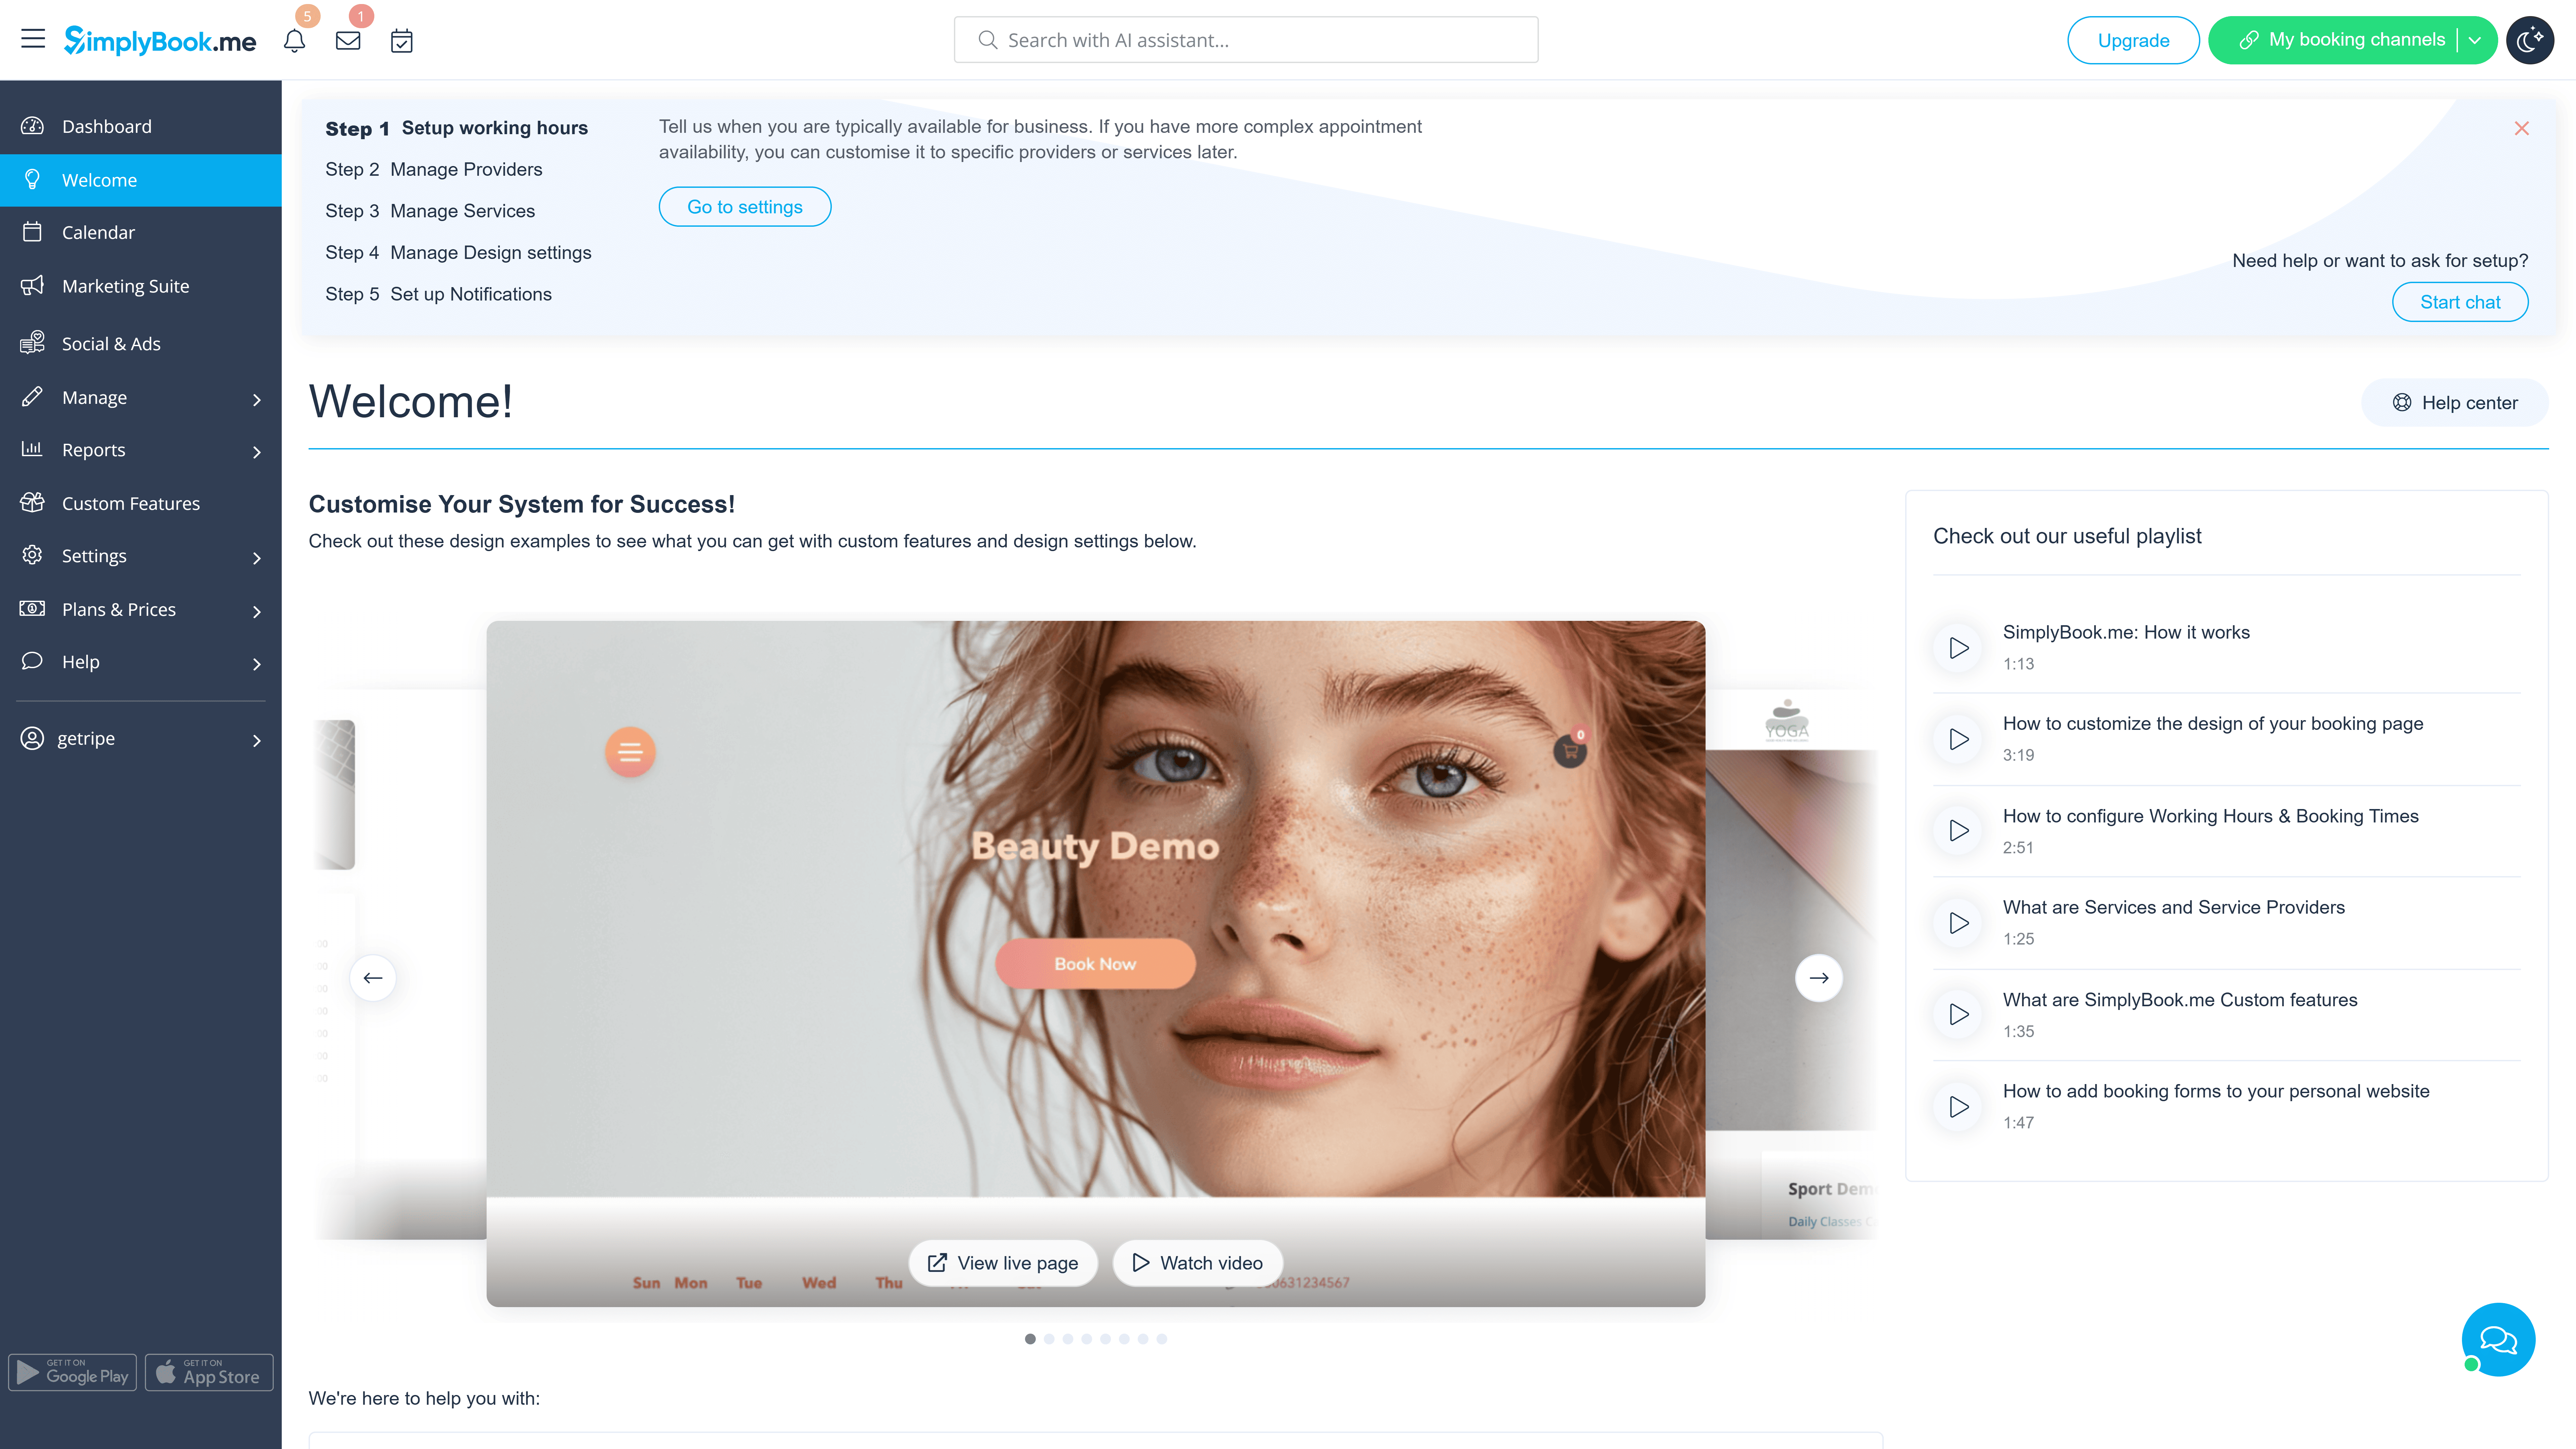2576x1449 pixels.
Task: Open notifications bell icon
Action: tap(294, 41)
